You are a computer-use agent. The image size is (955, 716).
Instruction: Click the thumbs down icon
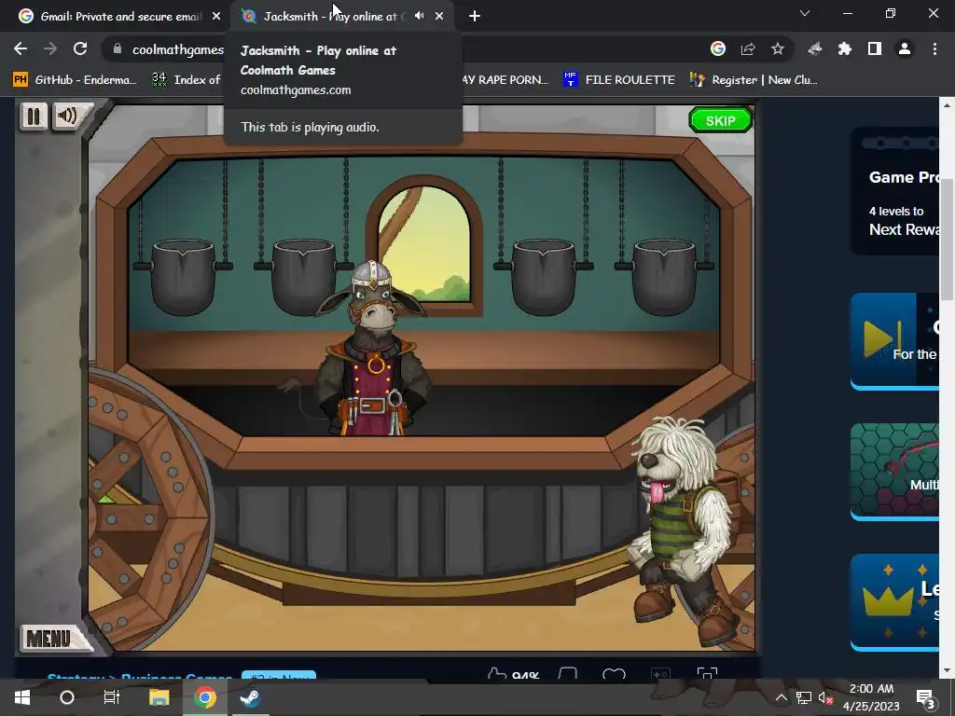coord(568,673)
